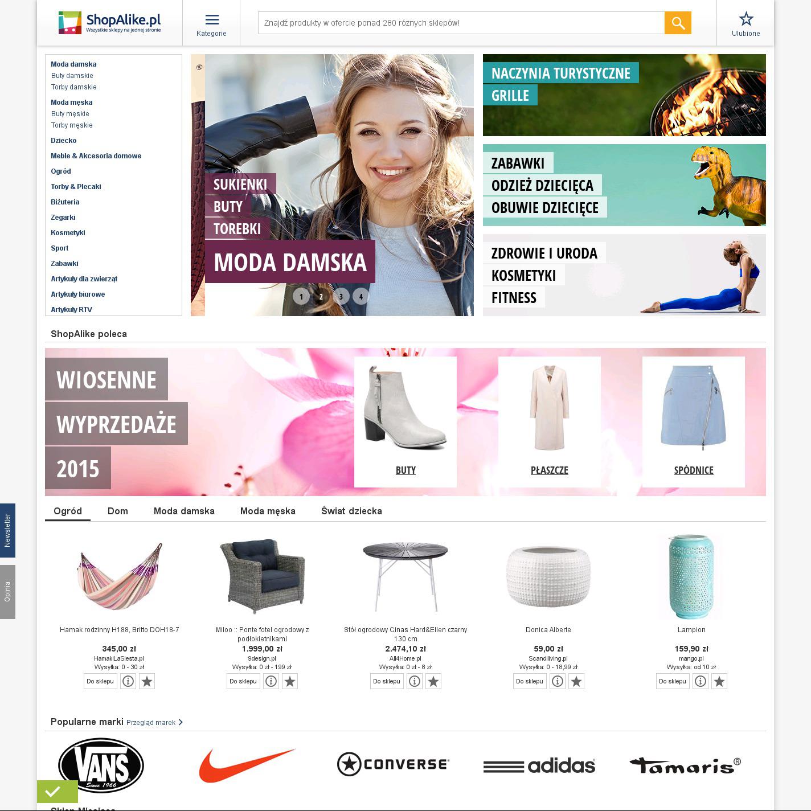811x811 pixels.
Task: Open Artykuły dla zwierząt category
Action: coord(84,279)
